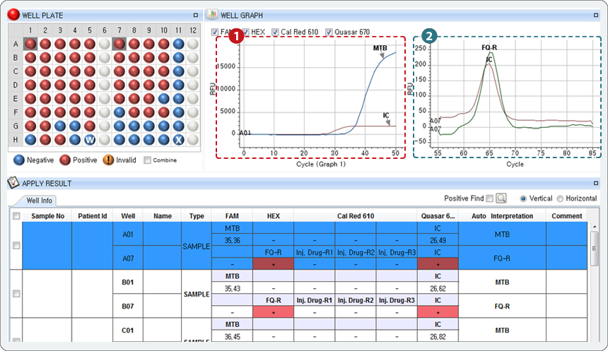Click the Sample No column header
The width and height of the screenshot is (608, 351).
(x=47, y=216)
